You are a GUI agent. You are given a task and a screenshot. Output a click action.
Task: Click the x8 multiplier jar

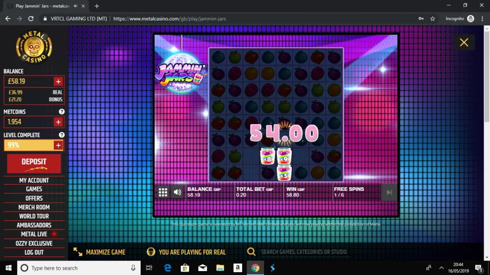click(268, 156)
